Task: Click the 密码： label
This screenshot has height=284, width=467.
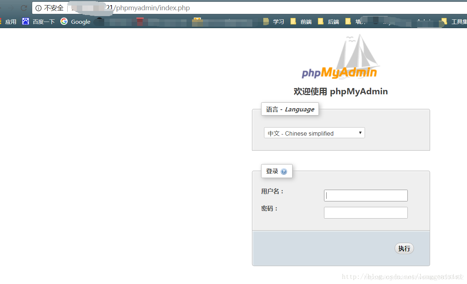Action: 270,208
